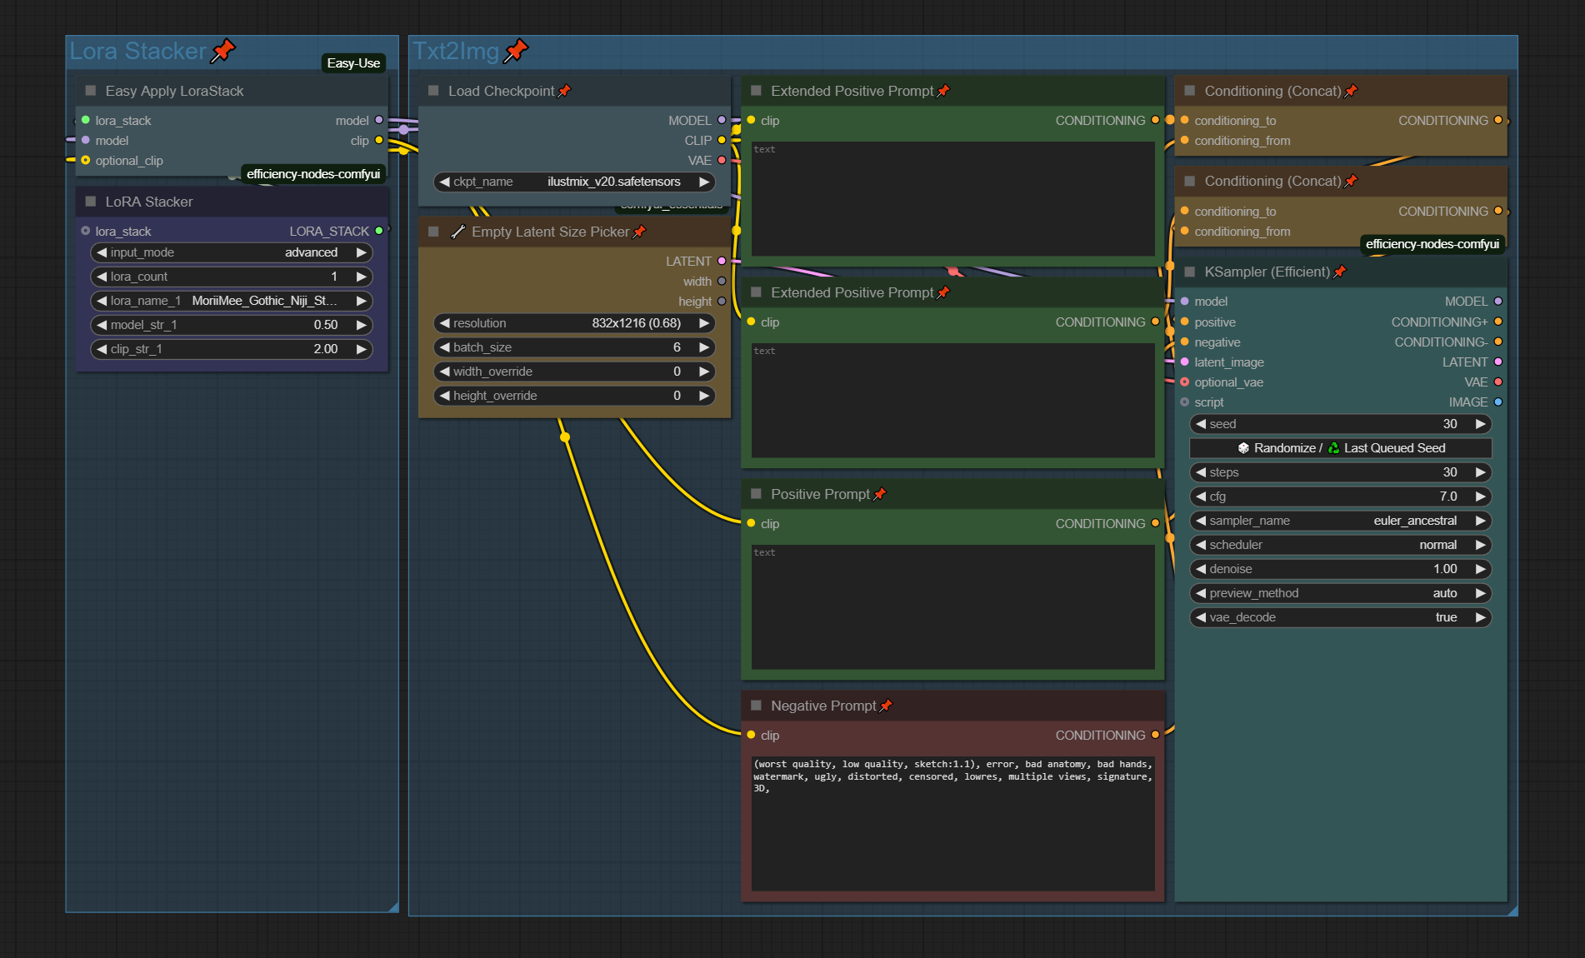Click the pin icon on Positive Prompt node
This screenshot has width=1585, height=958.
[x=879, y=494]
